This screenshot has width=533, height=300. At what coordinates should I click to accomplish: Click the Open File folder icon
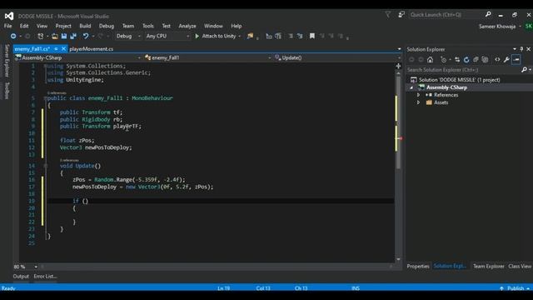coord(55,36)
